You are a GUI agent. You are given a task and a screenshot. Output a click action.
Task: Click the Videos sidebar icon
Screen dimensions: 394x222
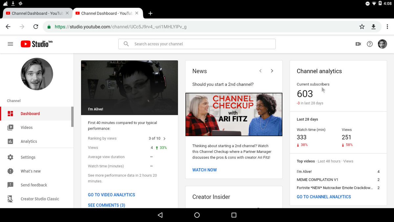11,128
